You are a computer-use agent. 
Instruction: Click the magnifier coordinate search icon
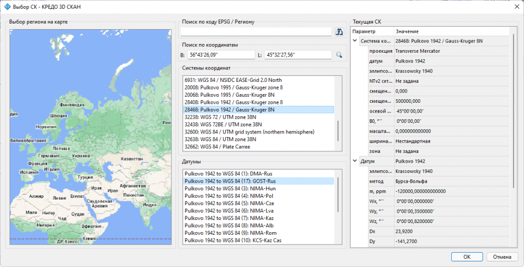339,55
